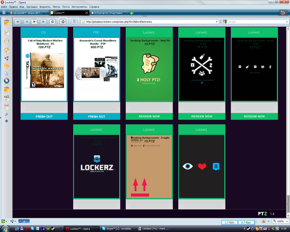The height and width of the screenshot is (232, 290).
Task: Click the Forward navigation arrow
Action: (35, 22)
